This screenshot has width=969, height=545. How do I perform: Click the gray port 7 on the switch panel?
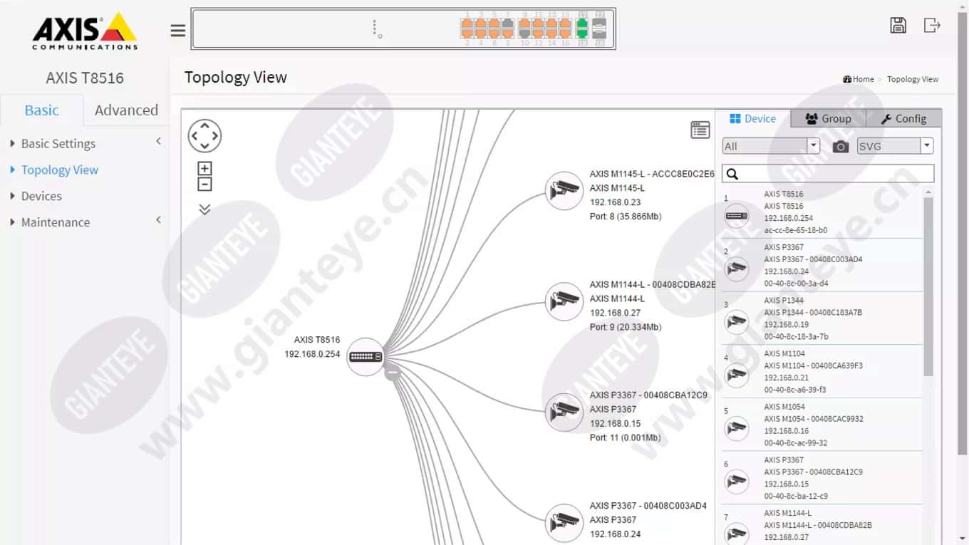point(507,24)
